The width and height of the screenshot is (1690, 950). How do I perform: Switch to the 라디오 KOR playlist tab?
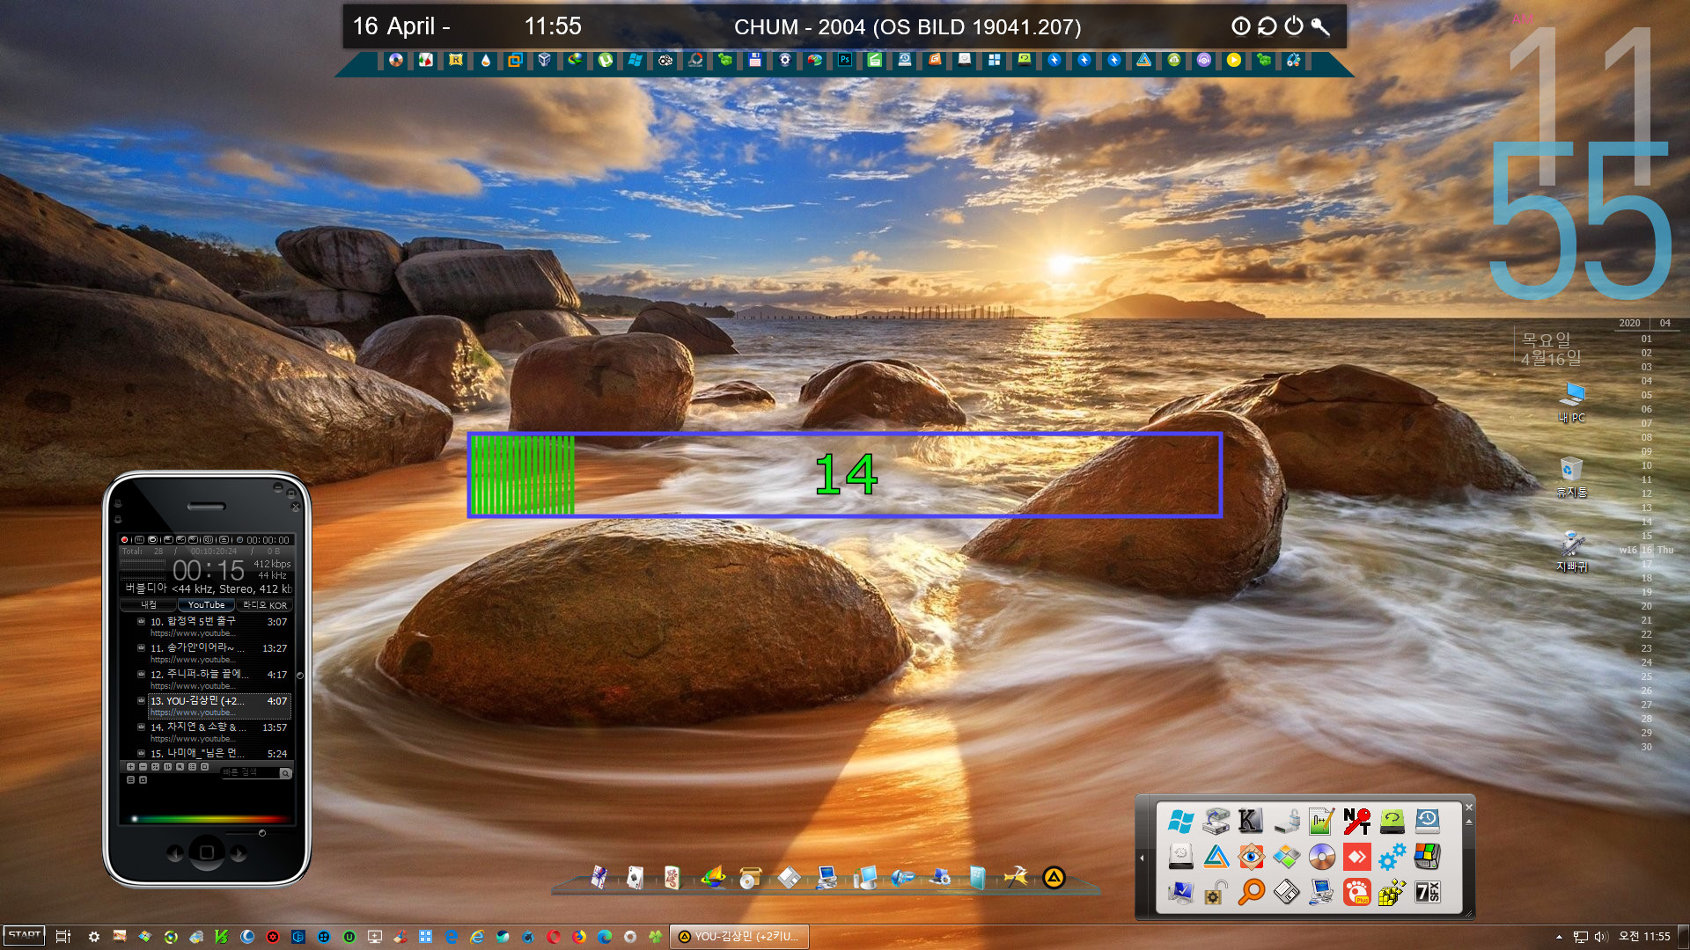click(264, 605)
